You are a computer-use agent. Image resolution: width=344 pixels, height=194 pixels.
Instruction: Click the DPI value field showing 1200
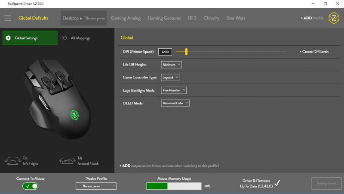point(165,52)
